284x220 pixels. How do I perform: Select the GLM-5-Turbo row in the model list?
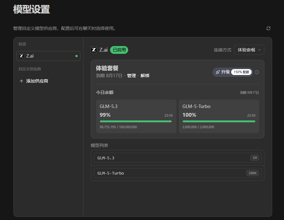pyautogui.click(x=178, y=173)
